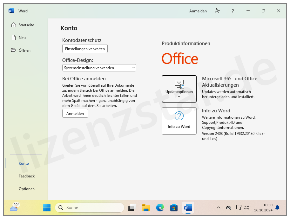This screenshot has height=219, width=290.
Task: Click the Version 2408 build text
Action: [x=233, y=136]
